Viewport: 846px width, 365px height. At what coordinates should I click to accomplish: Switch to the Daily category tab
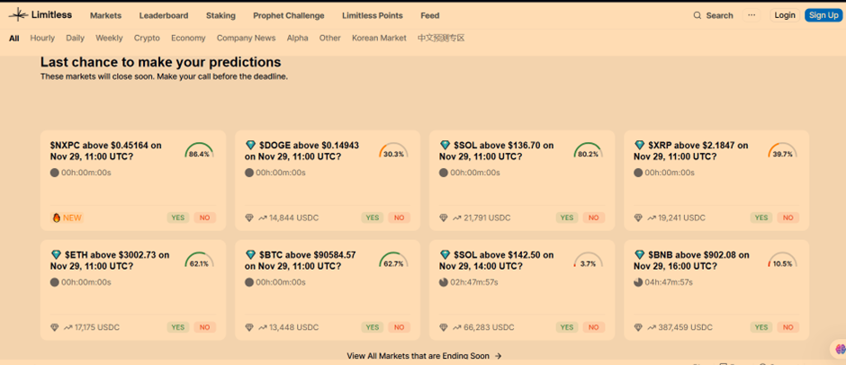pos(75,39)
